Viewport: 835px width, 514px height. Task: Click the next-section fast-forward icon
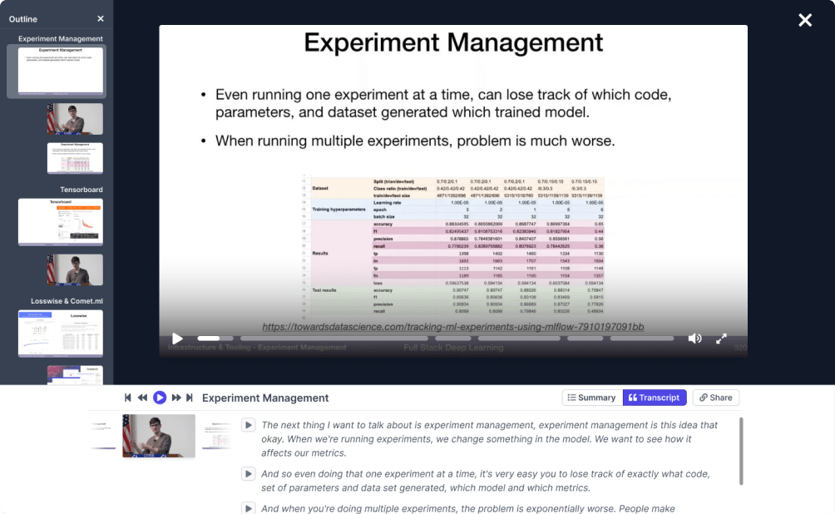click(x=176, y=398)
